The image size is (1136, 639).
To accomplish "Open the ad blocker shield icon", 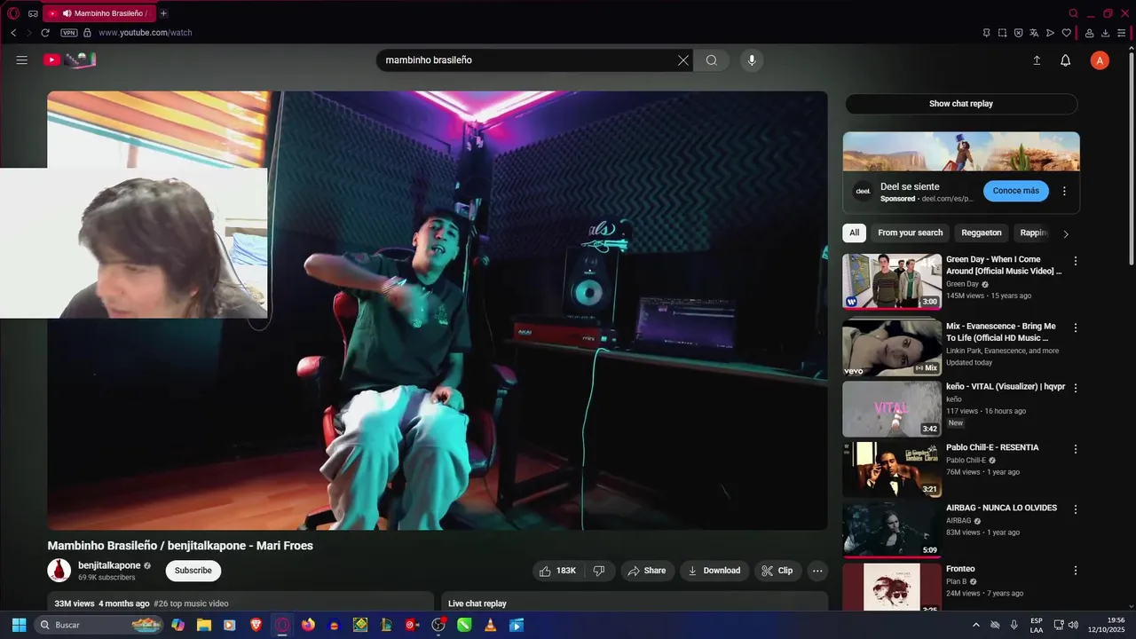I will (1018, 33).
